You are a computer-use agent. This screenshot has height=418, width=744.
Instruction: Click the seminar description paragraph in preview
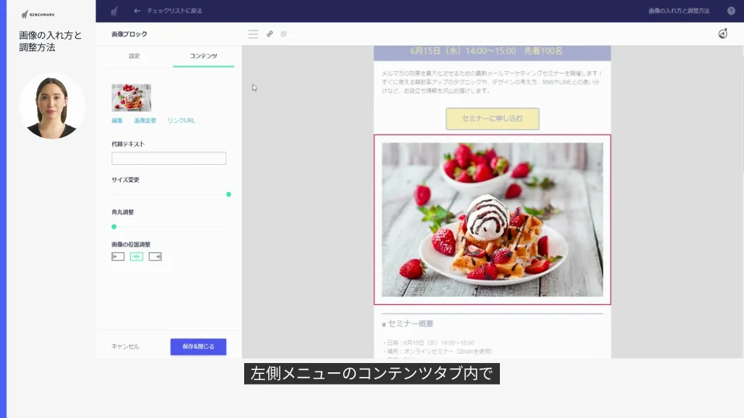click(492, 82)
